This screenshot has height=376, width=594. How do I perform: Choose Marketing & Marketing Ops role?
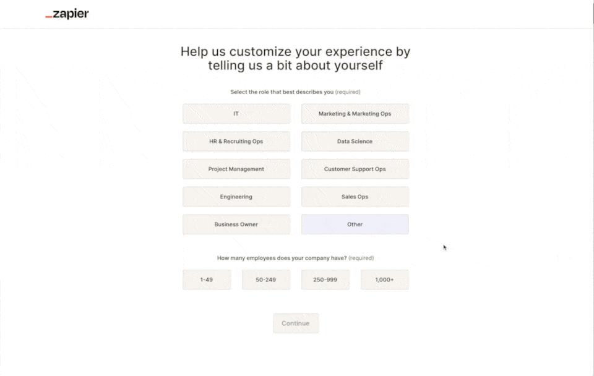(355, 114)
